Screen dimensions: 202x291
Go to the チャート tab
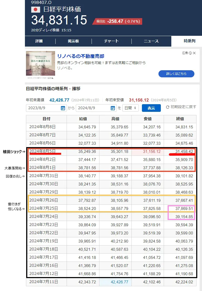[111, 41]
